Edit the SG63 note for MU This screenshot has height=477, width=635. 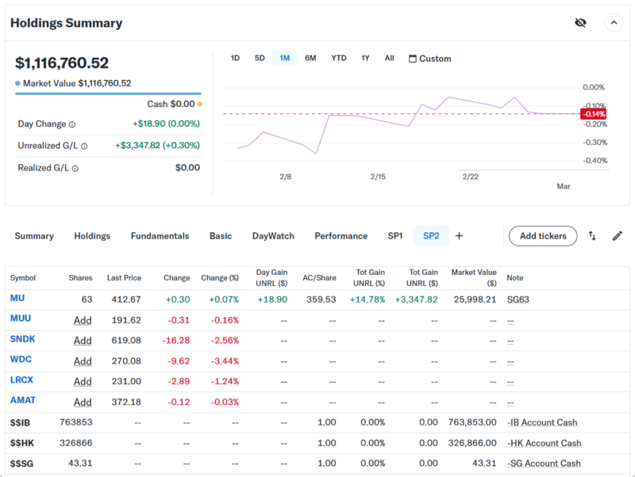518,300
